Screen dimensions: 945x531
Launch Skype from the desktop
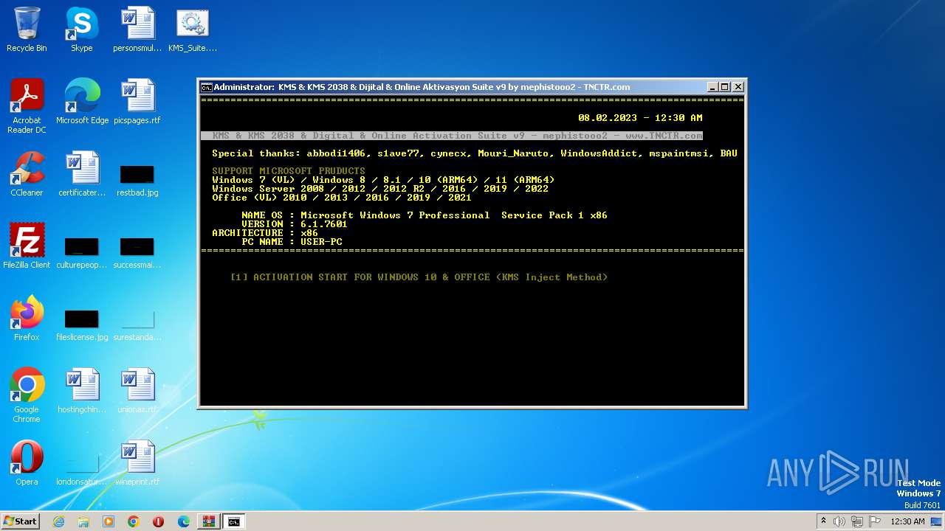[82, 29]
